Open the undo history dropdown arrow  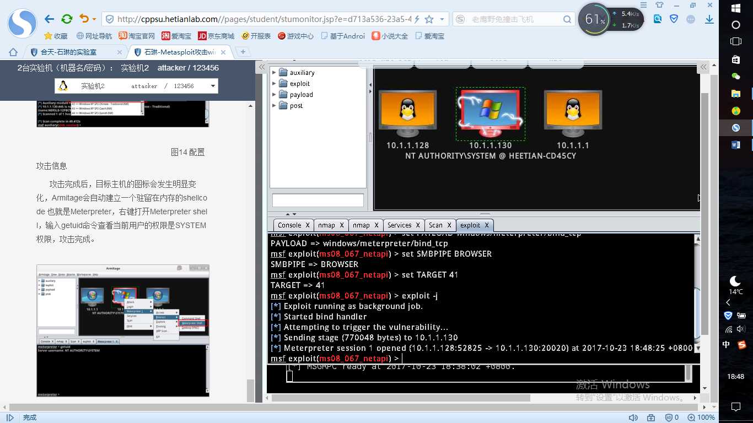point(94,20)
